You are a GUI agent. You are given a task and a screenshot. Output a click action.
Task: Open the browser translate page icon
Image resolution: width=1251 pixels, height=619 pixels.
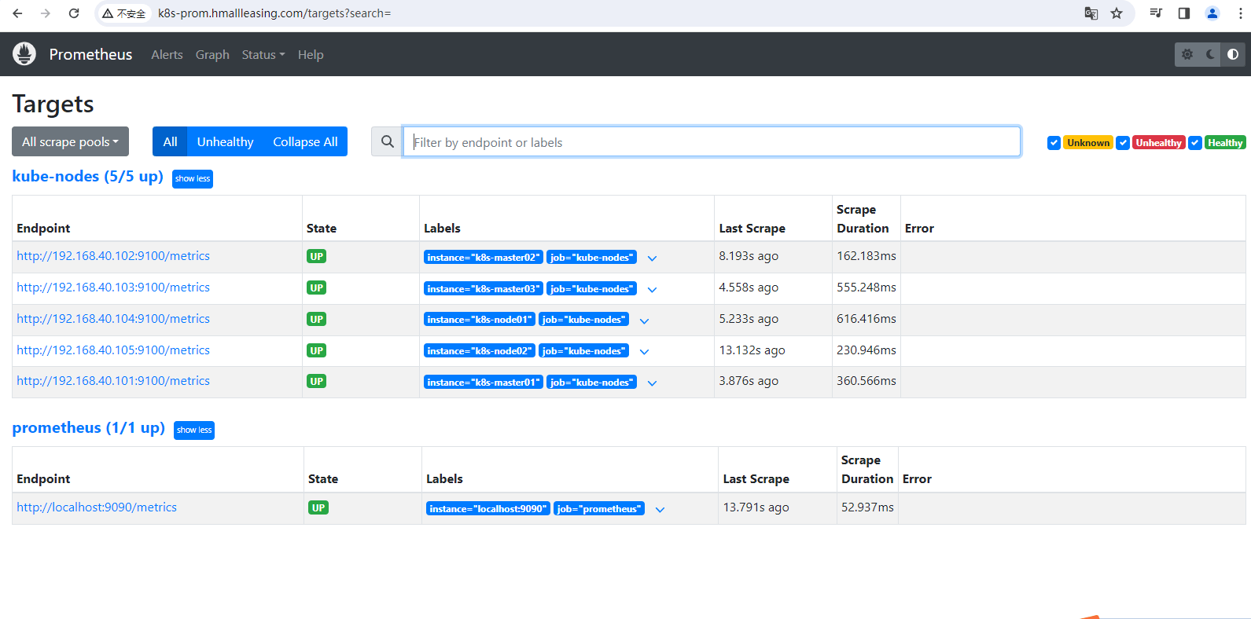tap(1091, 13)
